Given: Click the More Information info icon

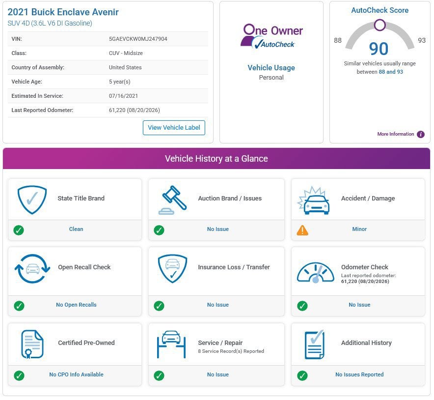Looking at the screenshot, I should coord(421,134).
